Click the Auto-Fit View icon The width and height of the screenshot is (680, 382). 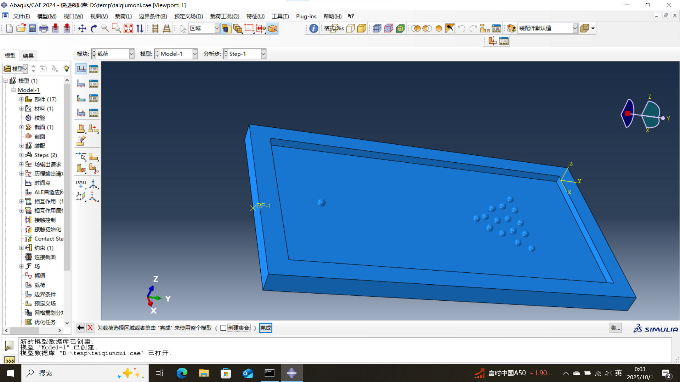pos(128,29)
